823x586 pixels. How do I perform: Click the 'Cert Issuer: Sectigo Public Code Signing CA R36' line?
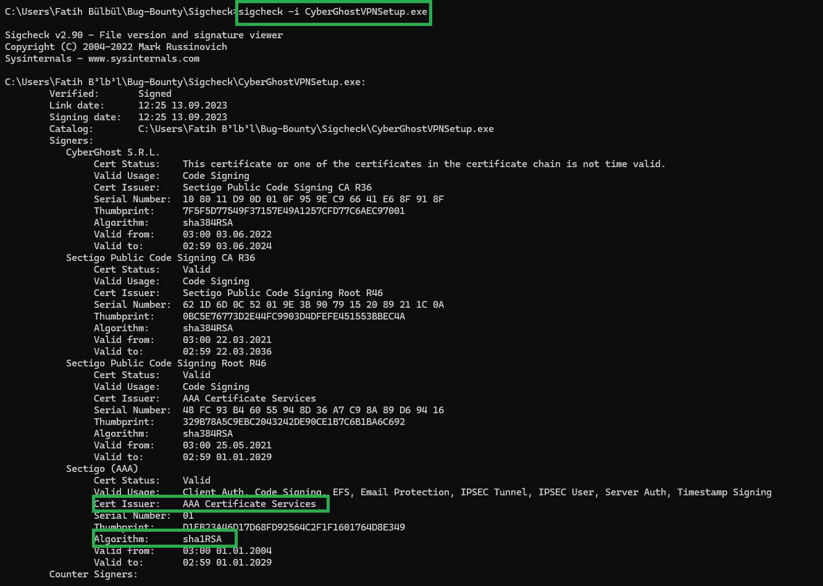pos(233,188)
